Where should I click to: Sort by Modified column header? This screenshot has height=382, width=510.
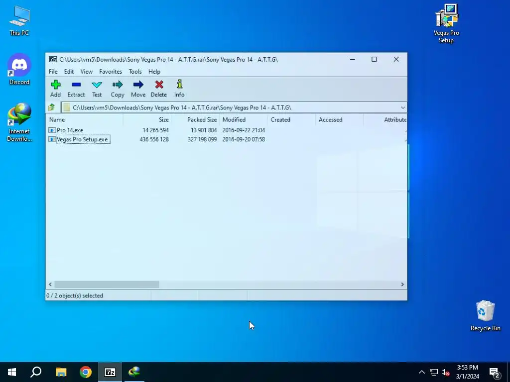point(243,119)
